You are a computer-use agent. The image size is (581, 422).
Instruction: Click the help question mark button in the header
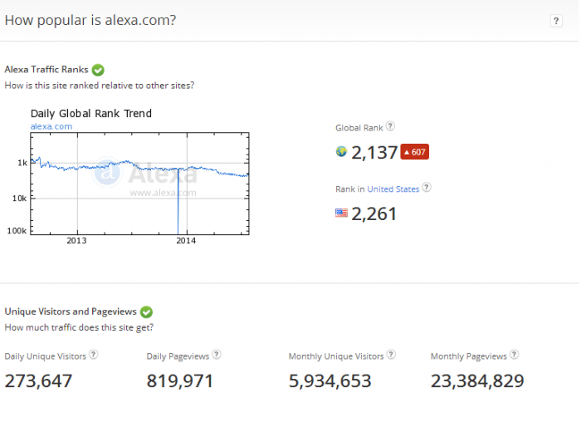[x=556, y=21]
